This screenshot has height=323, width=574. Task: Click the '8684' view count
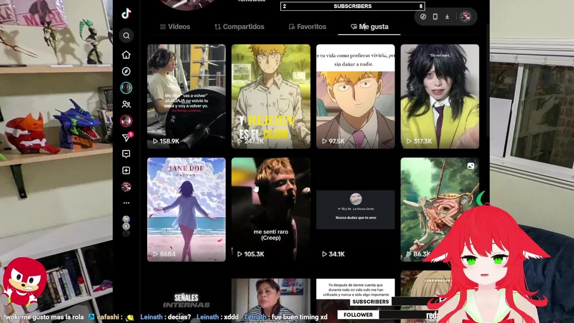167,254
